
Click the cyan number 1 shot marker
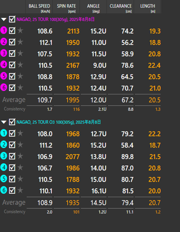4,134
